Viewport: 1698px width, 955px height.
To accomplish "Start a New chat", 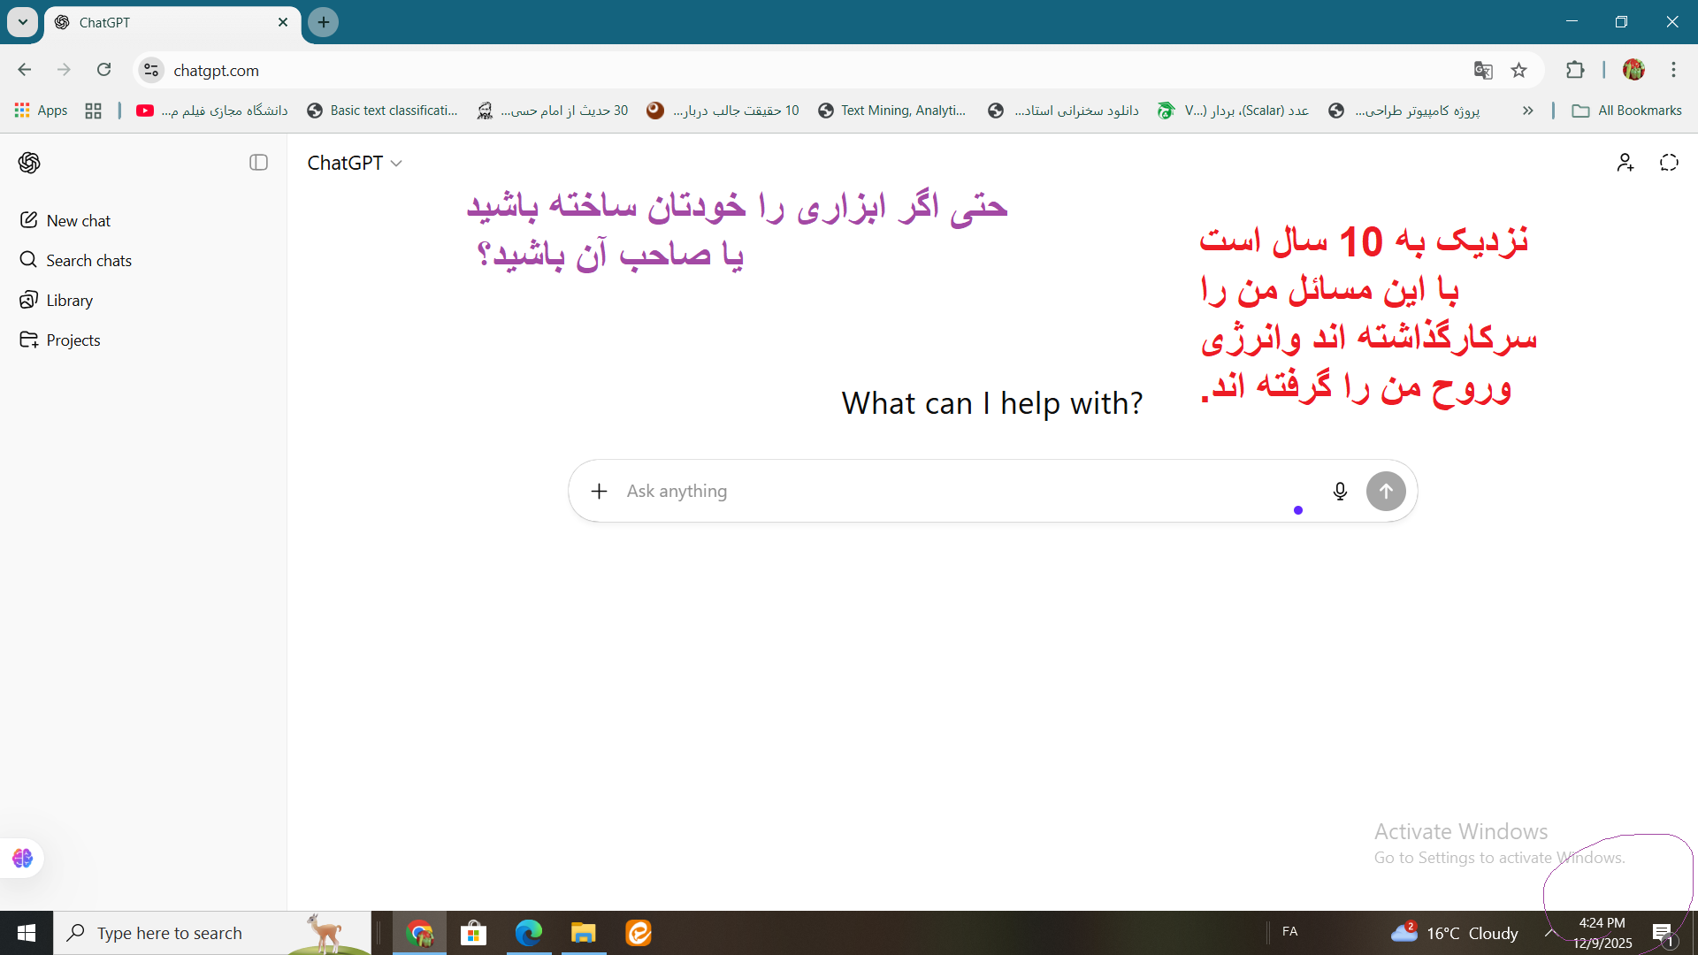I will point(78,221).
